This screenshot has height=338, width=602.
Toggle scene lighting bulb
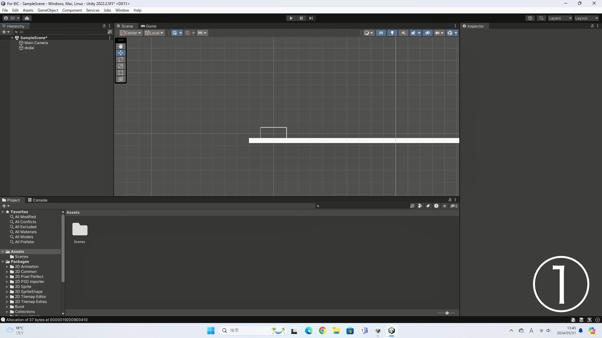[x=392, y=33]
